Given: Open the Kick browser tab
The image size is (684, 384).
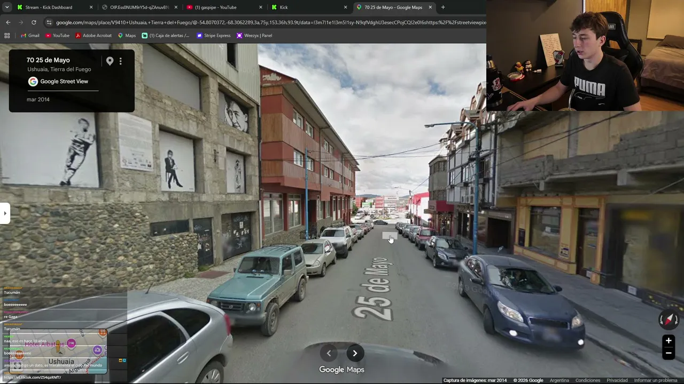Looking at the screenshot, I should 309,7.
